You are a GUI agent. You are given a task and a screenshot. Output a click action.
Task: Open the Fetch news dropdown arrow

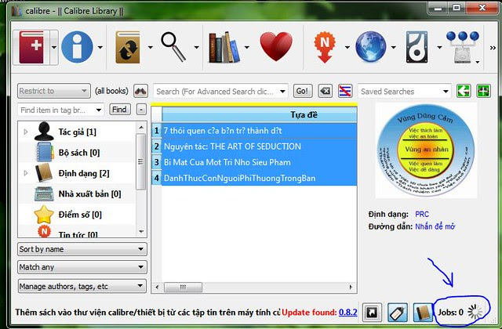point(347,47)
